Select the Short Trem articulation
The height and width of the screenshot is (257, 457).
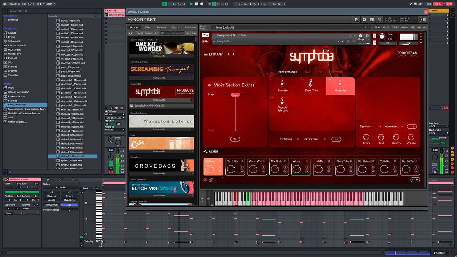coord(311,86)
